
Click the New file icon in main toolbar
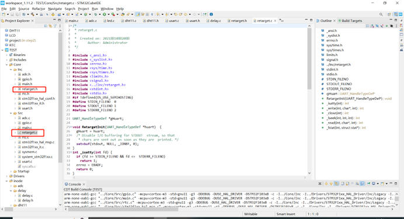click(x=4, y=14)
